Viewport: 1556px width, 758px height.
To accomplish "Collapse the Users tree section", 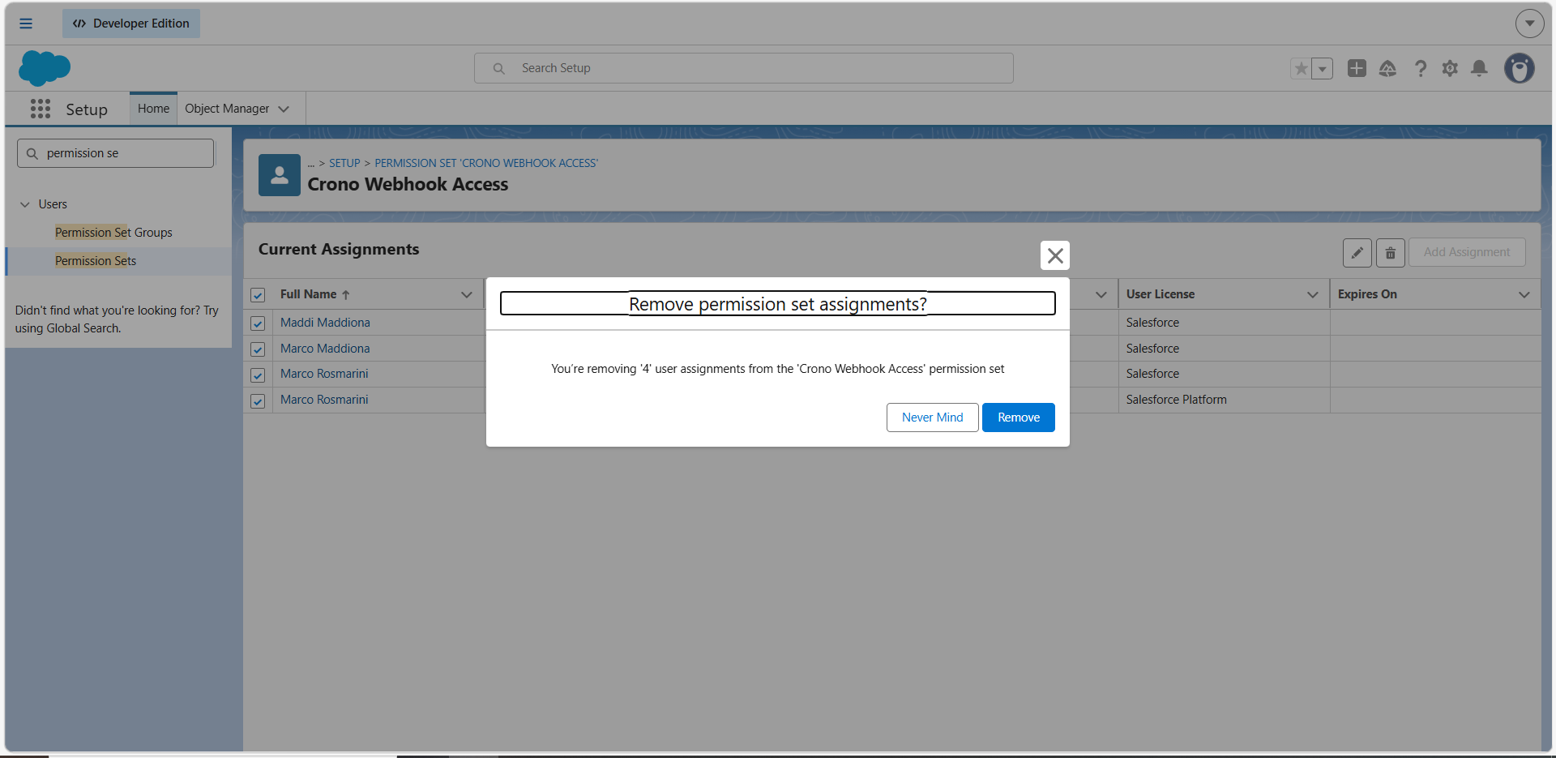I will 25,204.
